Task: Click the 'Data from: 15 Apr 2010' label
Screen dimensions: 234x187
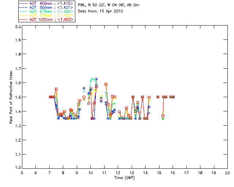Action: (101, 11)
